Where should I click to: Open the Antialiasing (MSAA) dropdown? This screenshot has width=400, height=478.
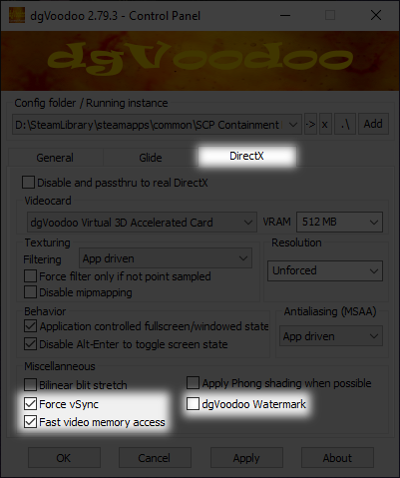pos(331,336)
